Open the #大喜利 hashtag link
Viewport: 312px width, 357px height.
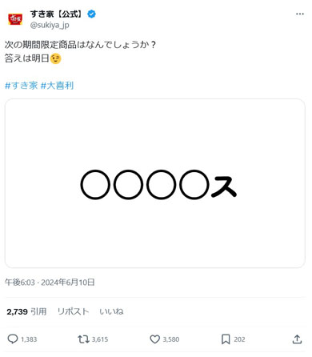[57, 86]
